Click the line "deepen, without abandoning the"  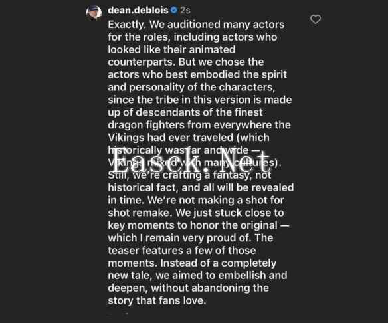pos(188,288)
